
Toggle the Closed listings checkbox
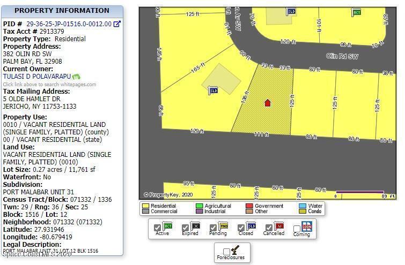pyautogui.click(x=241, y=228)
